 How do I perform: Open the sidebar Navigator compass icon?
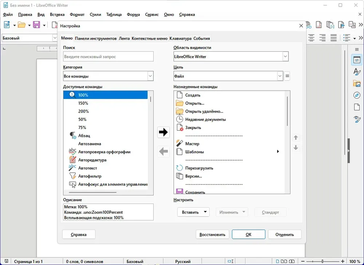click(x=357, y=95)
